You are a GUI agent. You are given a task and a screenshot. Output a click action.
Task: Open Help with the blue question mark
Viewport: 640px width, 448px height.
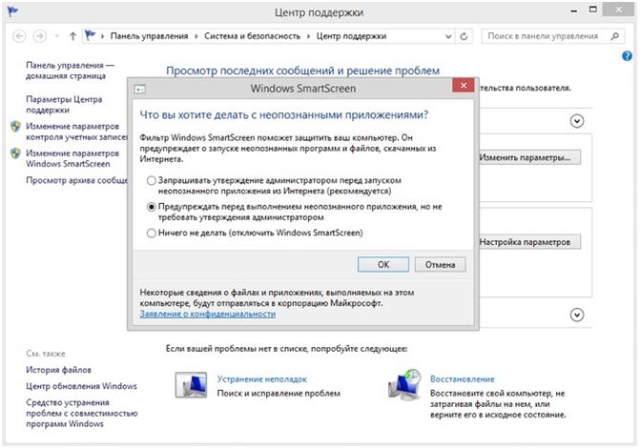pos(627,56)
